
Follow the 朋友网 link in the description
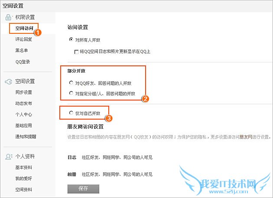pos(246,137)
